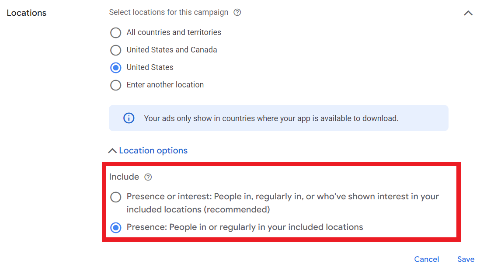Click the info icon in the blue notice banner
Screen dimensions: 487x271
pyautogui.click(x=128, y=118)
